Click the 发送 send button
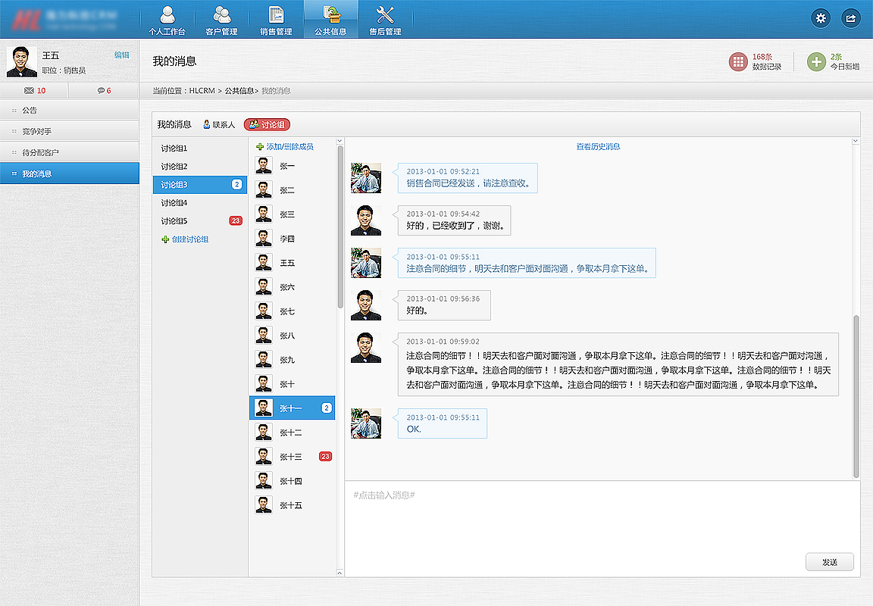This screenshot has width=873, height=606. coord(830,561)
